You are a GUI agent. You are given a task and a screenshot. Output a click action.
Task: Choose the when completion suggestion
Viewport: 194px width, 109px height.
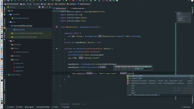[160, 93]
